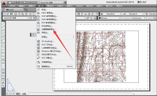157x96 pixels.
Task: Click the Redo arrow in the quick access toolbar
Action: tap(33, 3)
